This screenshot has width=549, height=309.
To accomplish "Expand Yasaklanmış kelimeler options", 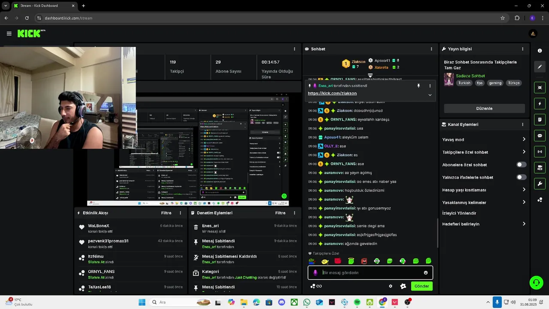I will 524,202.
